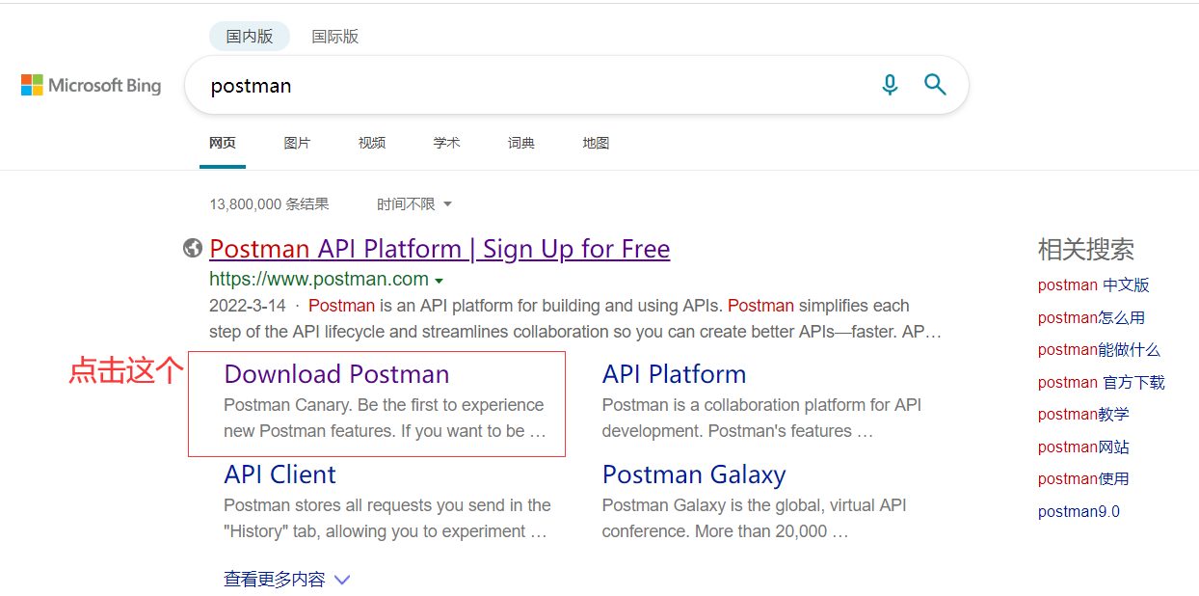The width and height of the screenshot is (1199, 596).
Task: Click the microphone voice search icon
Action: (x=890, y=85)
